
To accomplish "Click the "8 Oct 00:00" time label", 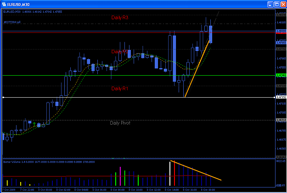I will coord(45,190).
